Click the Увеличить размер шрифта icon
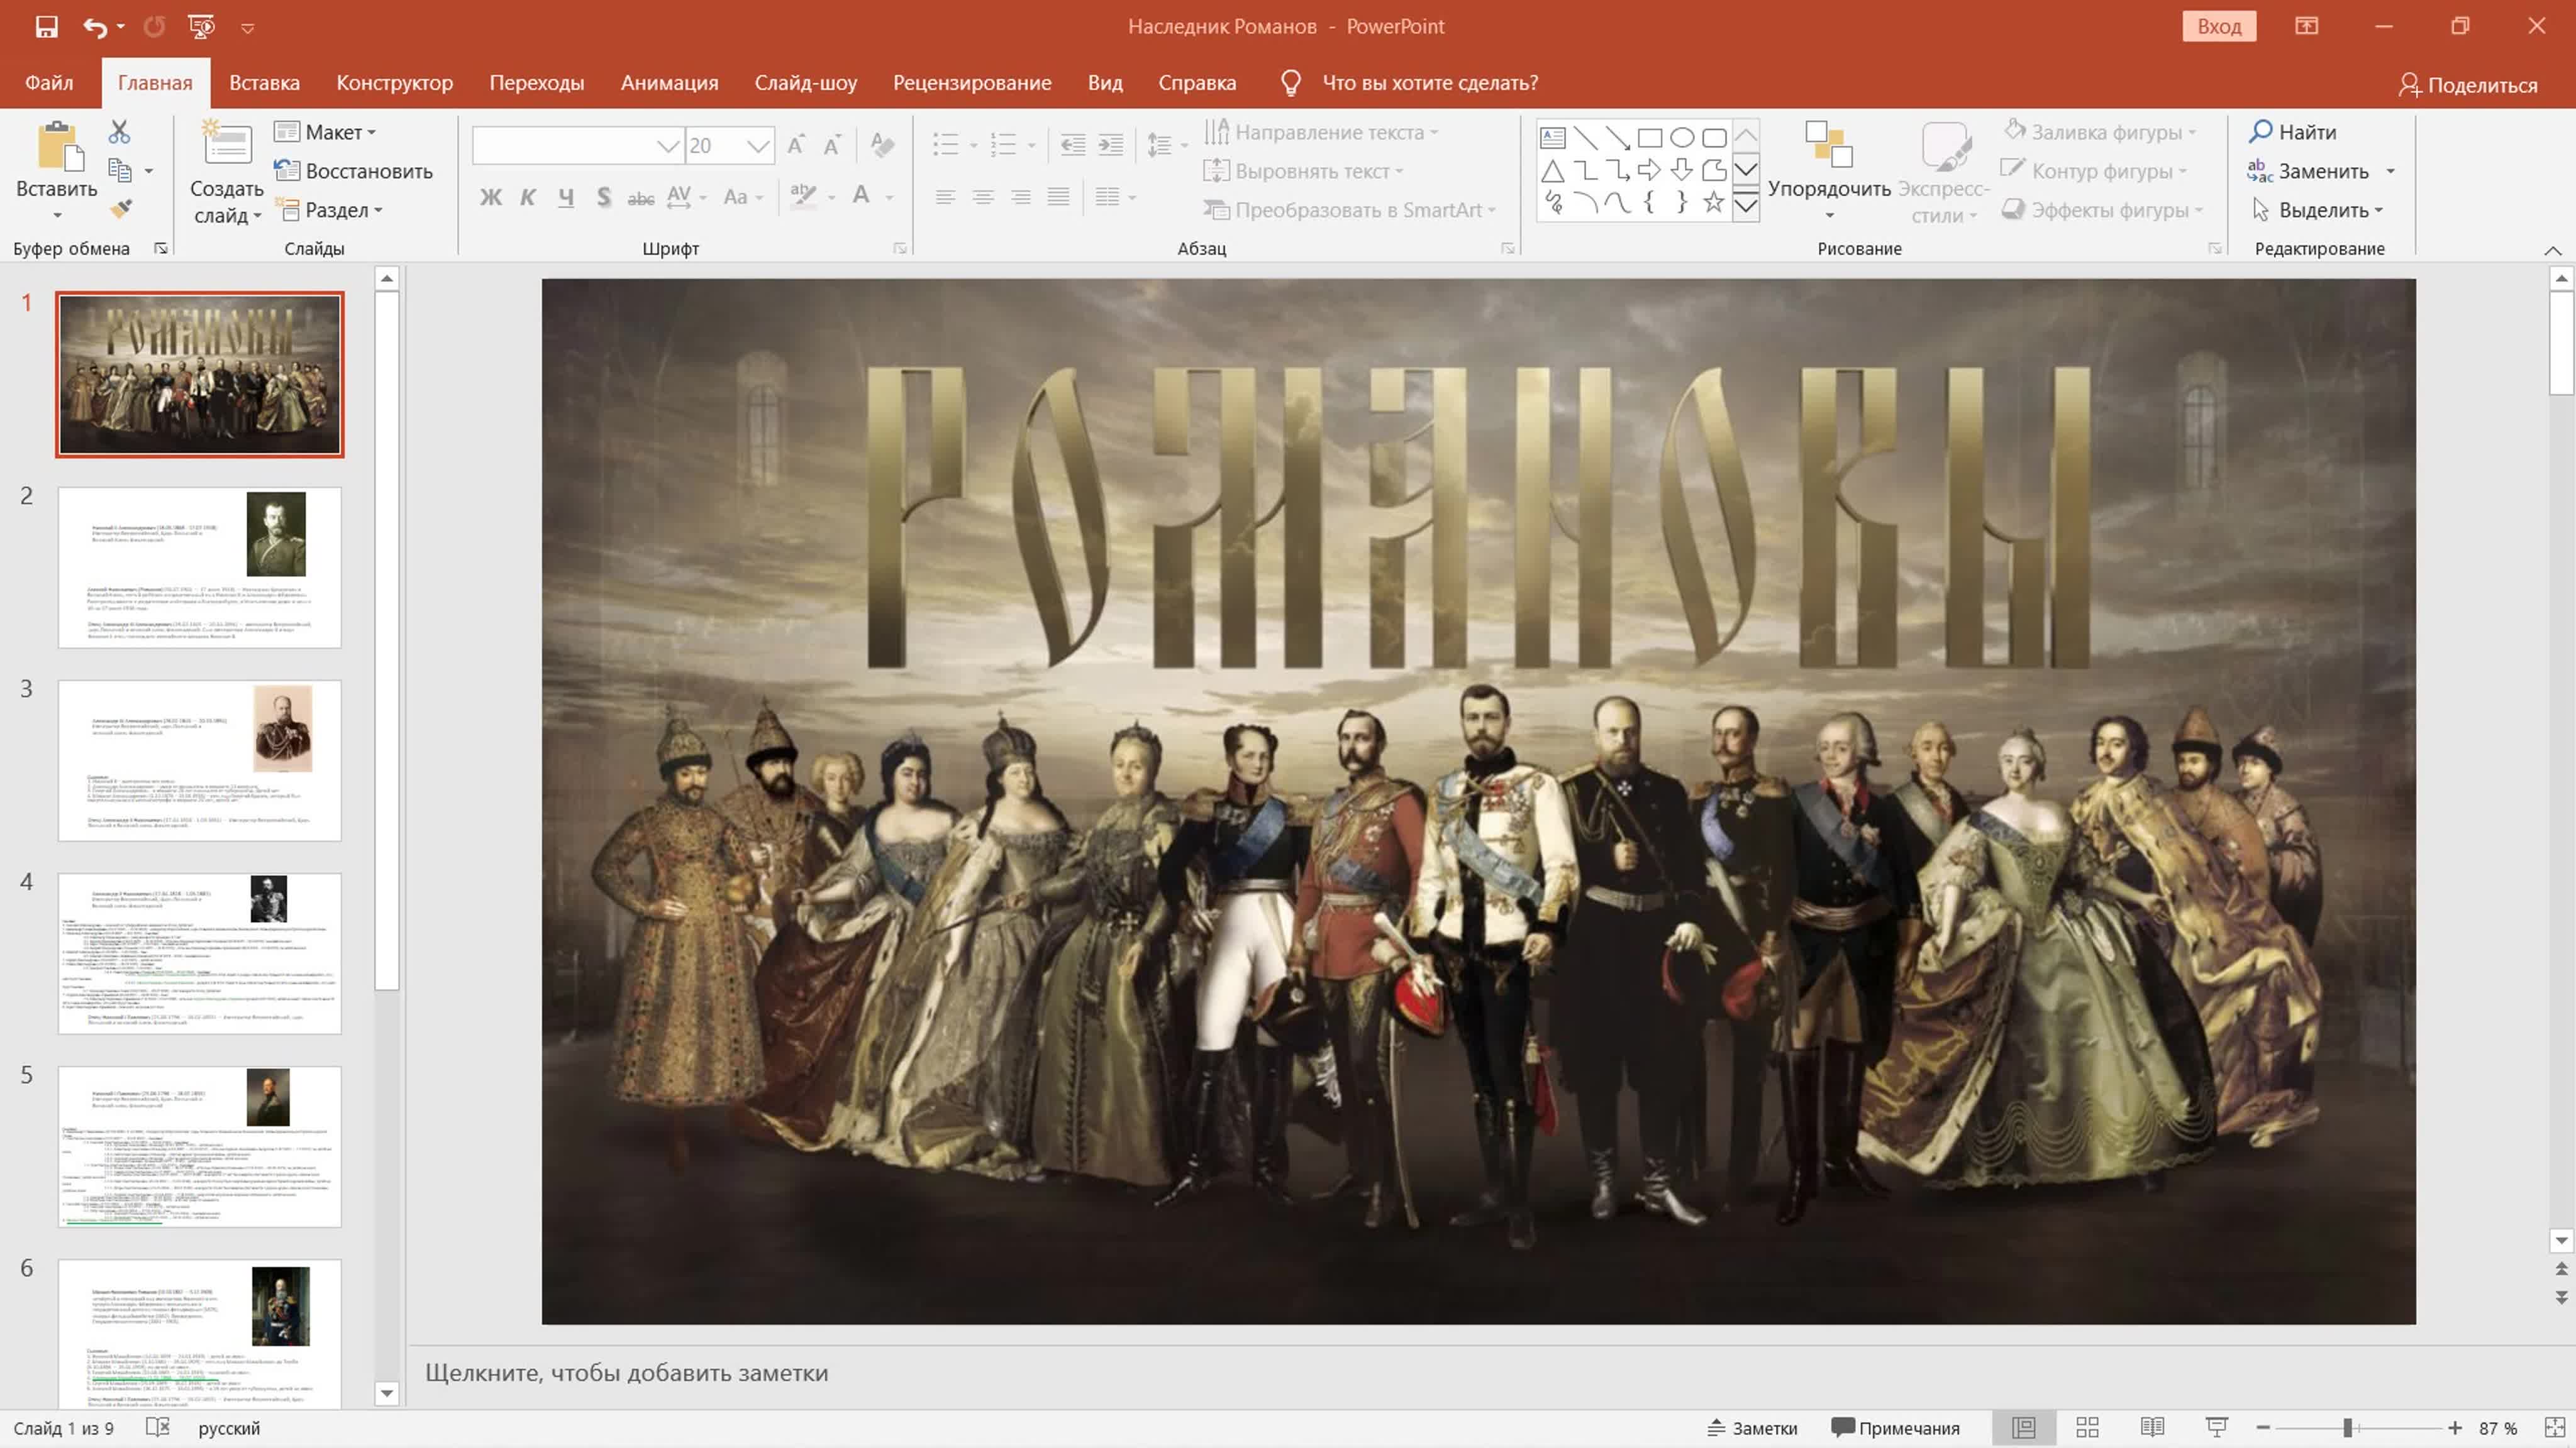Image resolution: width=2576 pixels, height=1448 pixels. pyautogui.click(x=795, y=145)
